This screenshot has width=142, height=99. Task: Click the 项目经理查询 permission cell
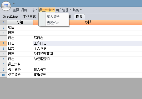tap(88, 54)
